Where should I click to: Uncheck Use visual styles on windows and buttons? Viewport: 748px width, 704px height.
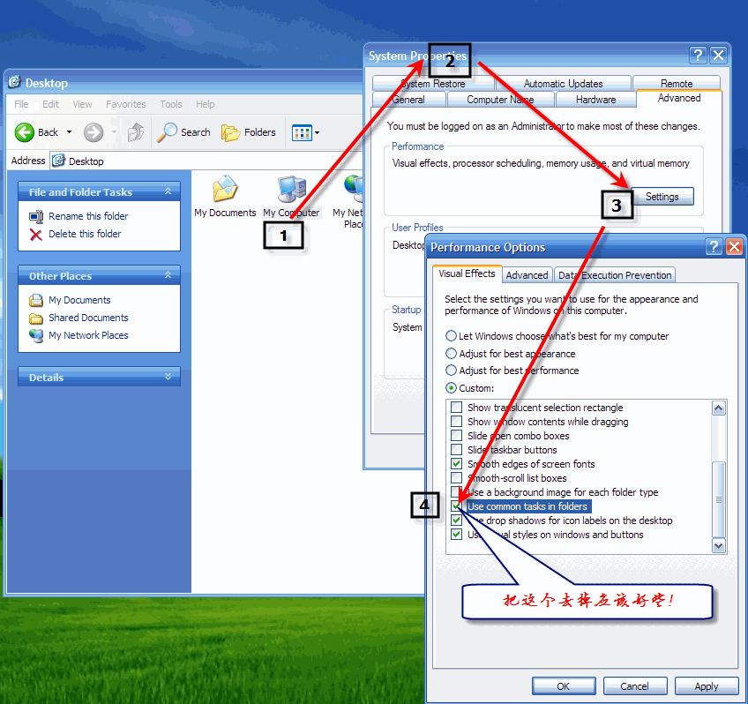click(x=457, y=535)
